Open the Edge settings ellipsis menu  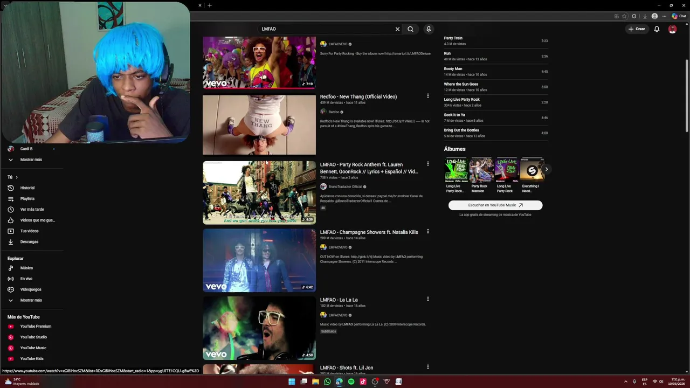[x=664, y=16]
